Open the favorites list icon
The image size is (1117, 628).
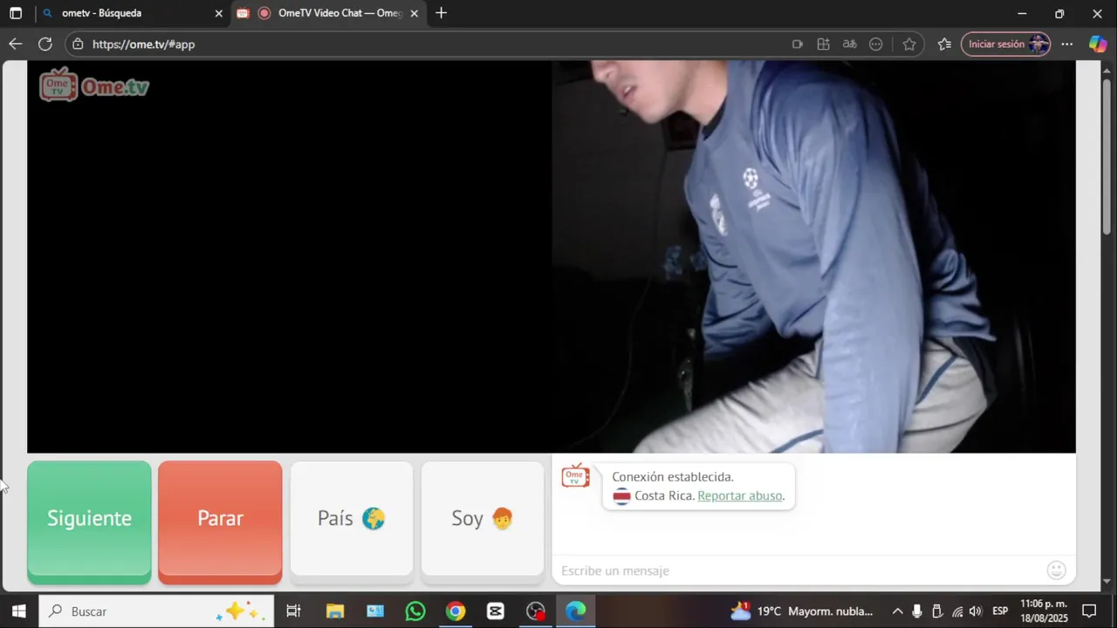pos(944,44)
